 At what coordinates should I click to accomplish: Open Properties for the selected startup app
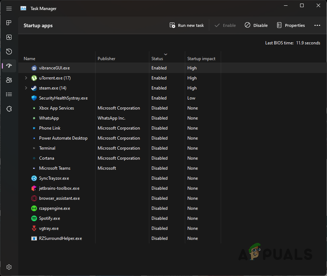[290, 25]
